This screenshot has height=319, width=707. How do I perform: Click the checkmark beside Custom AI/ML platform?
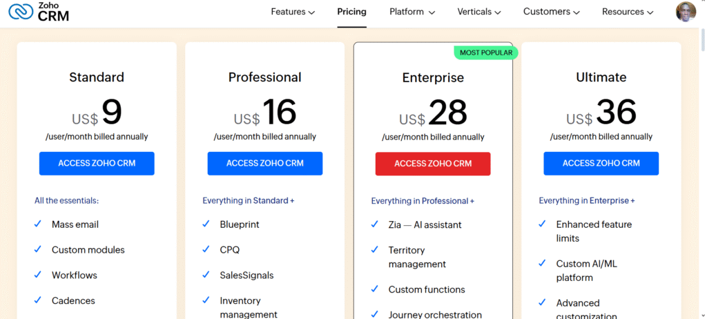click(543, 263)
